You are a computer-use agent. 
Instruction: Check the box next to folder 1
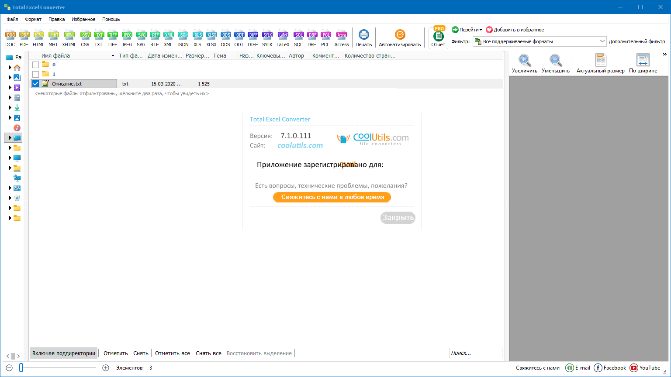(x=35, y=74)
